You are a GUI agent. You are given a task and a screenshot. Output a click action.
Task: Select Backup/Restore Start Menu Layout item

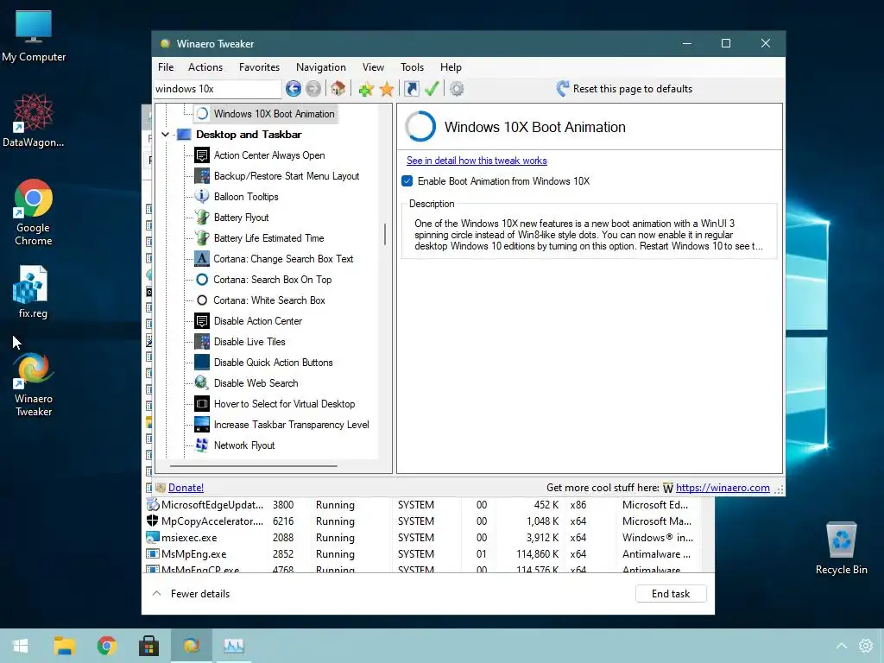pyautogui.click(x=276, y=176)
